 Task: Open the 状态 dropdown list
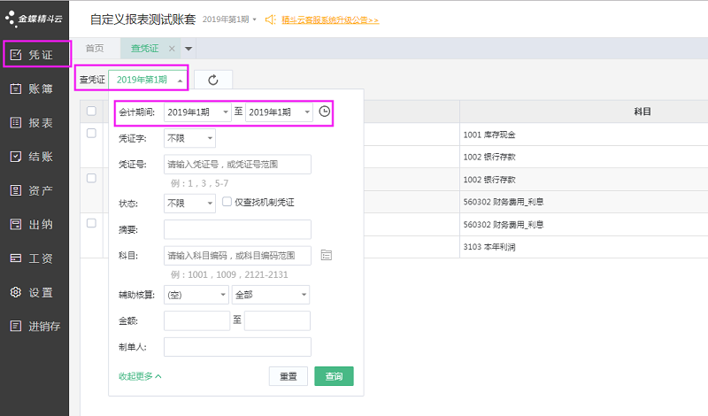click(189, 204)
